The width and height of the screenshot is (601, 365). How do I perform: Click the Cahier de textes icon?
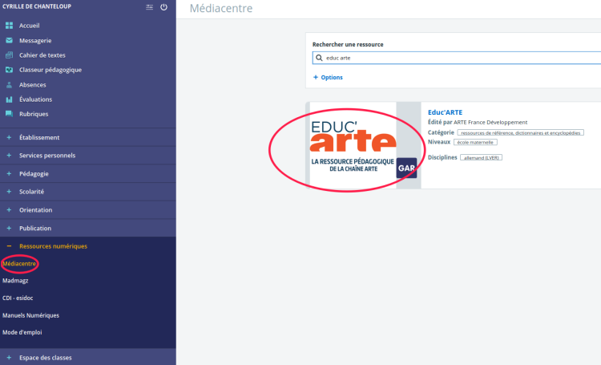click(x=9, y=55)
